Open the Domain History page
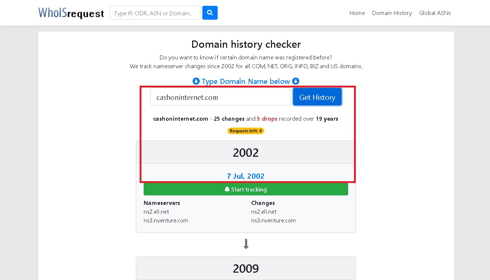Screen dimensions: 490x280 click(392, 13)
